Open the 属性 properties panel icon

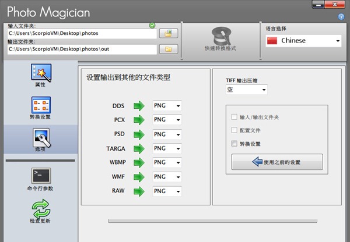(x=41, y=73)
